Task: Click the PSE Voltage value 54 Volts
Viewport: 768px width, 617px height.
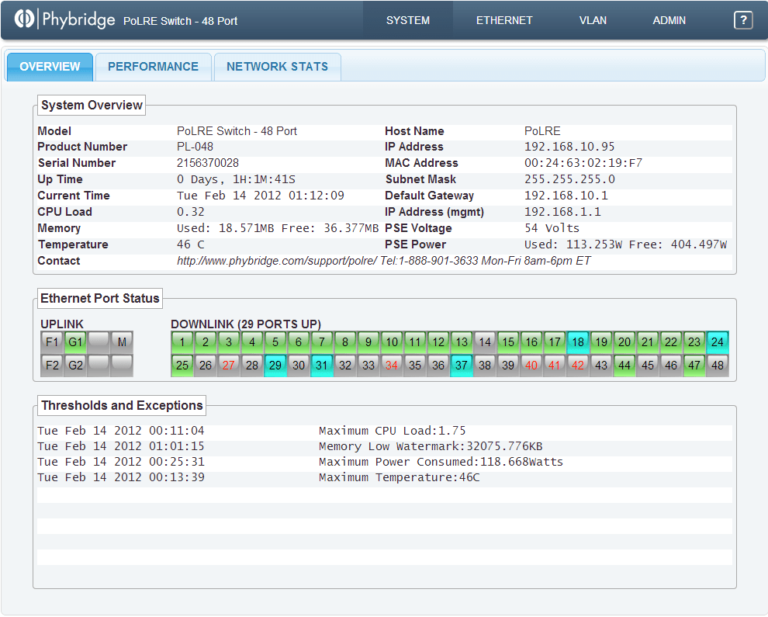Action: pos(552,228)
